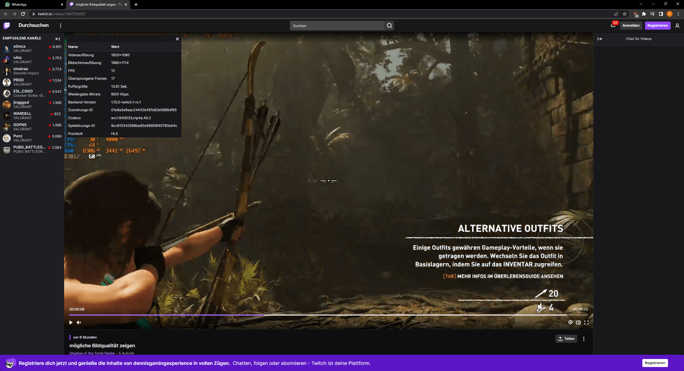Go forward in browser history
Screen dimensions: 684x371
(14, 14)
